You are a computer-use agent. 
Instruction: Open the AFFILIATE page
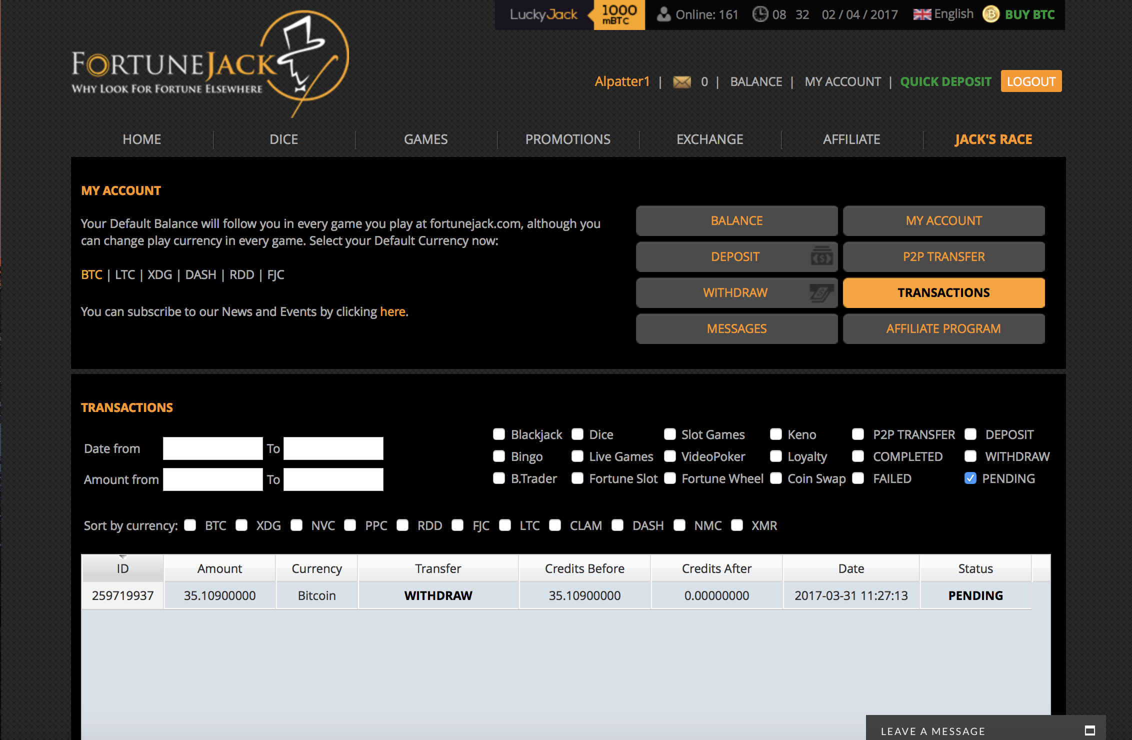(x=852, y=139)
